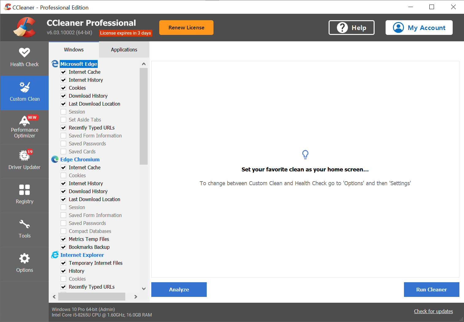Enable Saved Passwords for Edge Chromium
This screenshot has height=322, width=464.
point(63,223)
